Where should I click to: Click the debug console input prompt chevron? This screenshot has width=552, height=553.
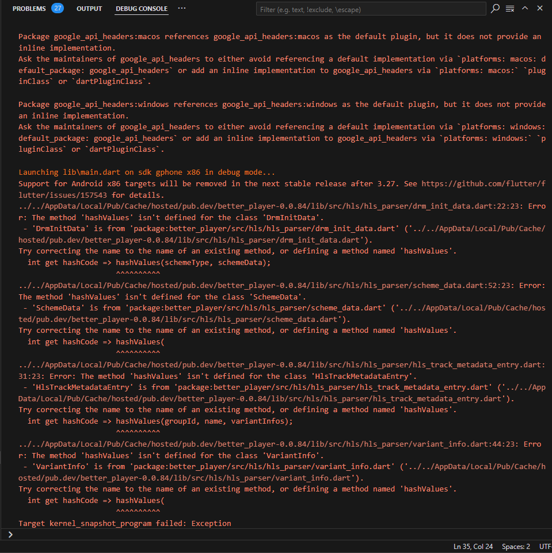pos(10,534)
